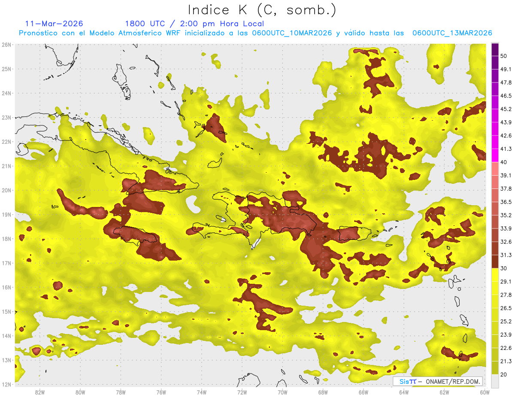The height and width of the screenshot is (398, 515).
Task: Click the colorbar value 37.8
Action: click(x=506, y=189)
